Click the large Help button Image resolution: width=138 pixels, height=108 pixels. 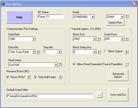(x=19, y=17)
